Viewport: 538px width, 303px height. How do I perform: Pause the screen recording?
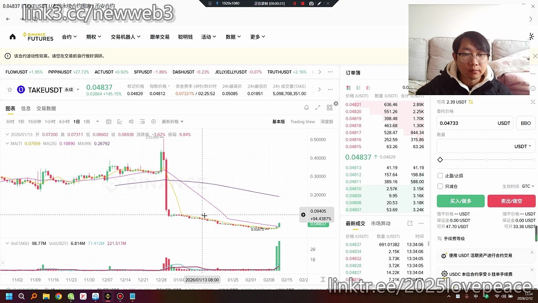295,3
